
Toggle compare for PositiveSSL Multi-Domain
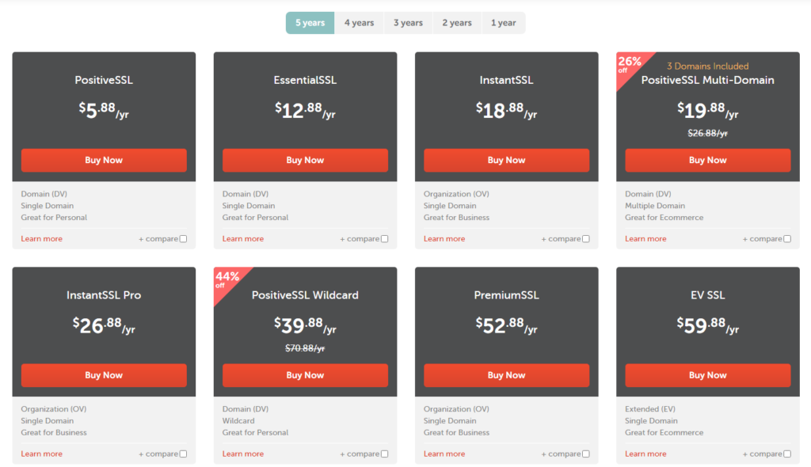click(786, 239)
